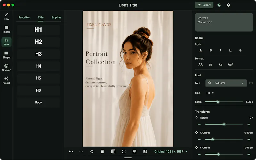Select the New pencil tool in sidebar
The height and width of the screenshot is (160, 256).
tap(6, 17)
